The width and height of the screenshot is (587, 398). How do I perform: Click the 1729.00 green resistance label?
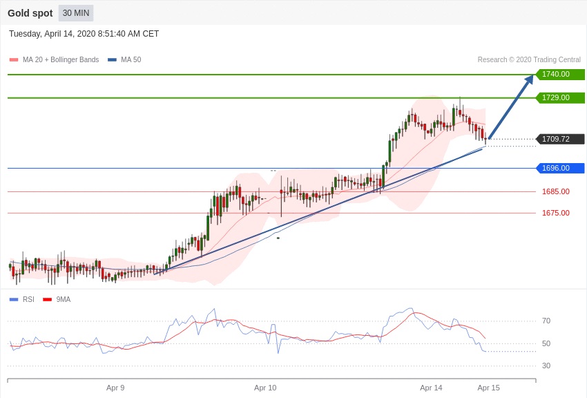[x=561, y=97]
